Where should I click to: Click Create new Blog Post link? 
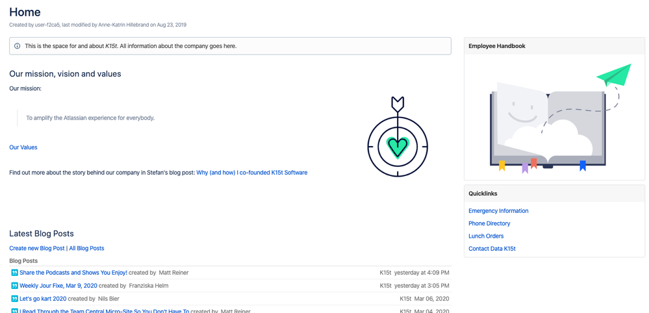coord(37,249)
